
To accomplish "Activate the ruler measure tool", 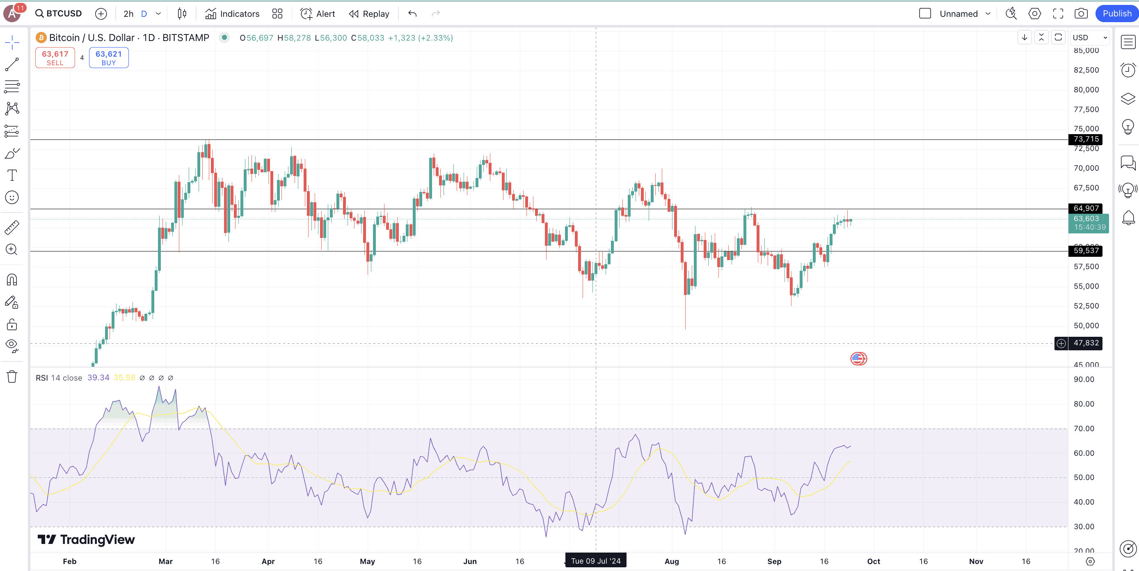I will click(x=12, y=227).
